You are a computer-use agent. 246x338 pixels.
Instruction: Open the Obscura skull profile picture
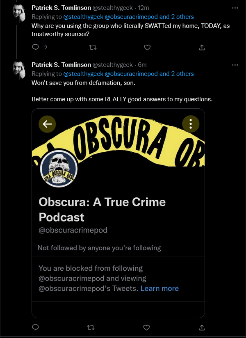[59, 169]
